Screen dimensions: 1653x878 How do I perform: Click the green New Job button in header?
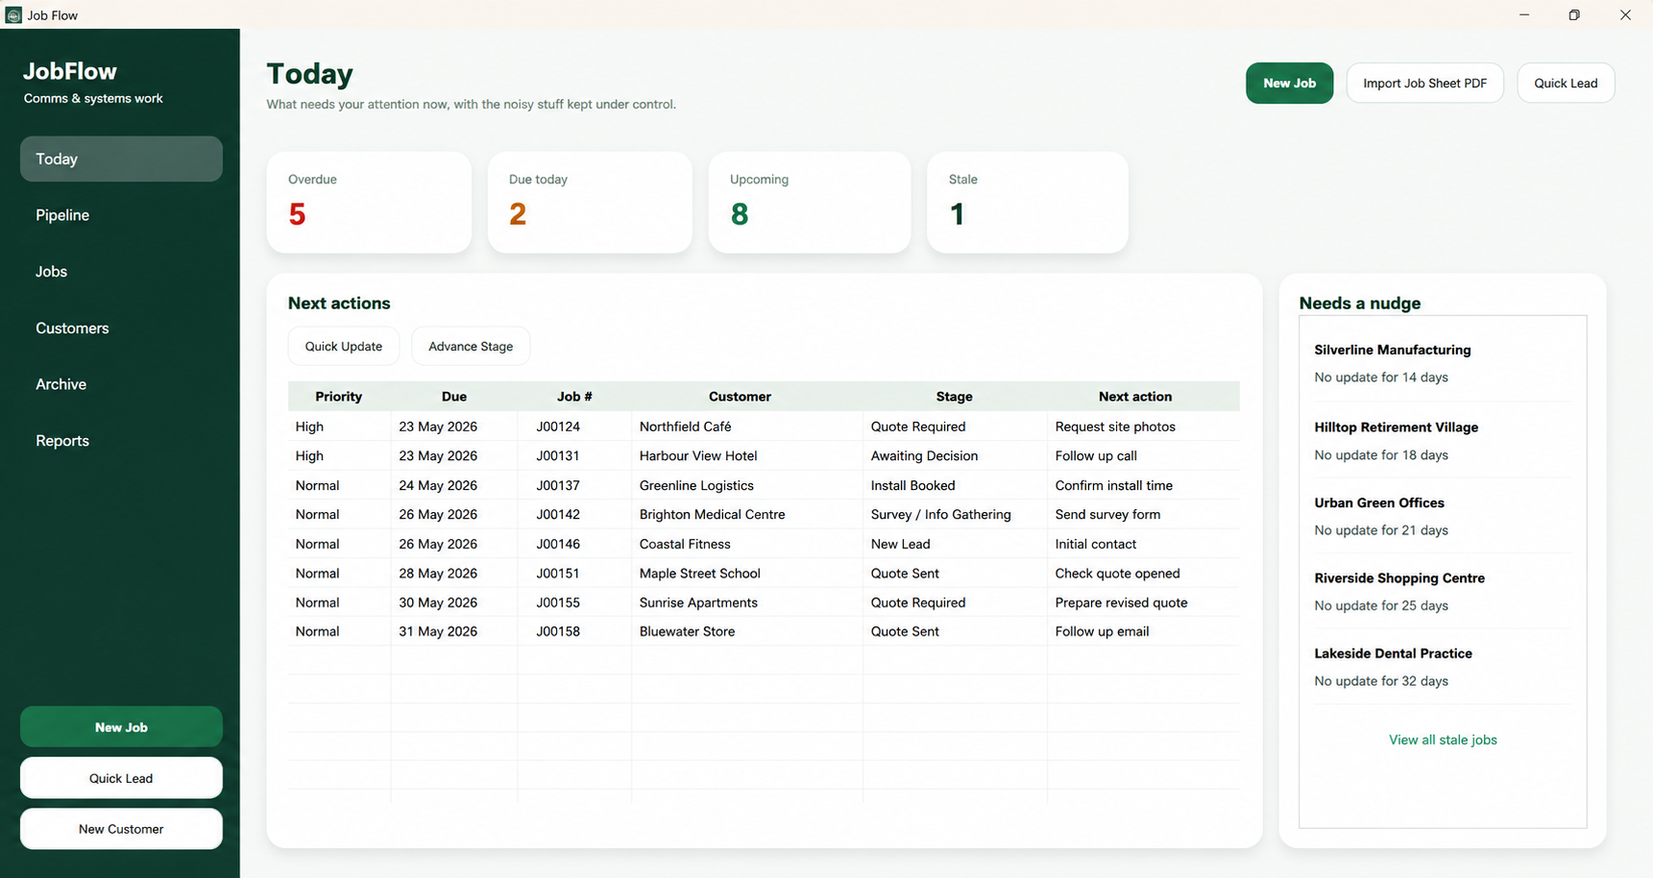pyautogui.click(x=1289, y=84)
